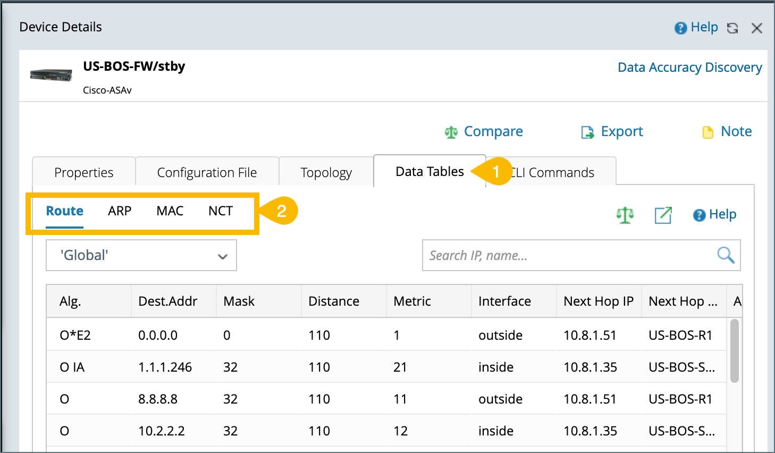This screenshot has height=453, width=775.
Task: Click the pop-out export icon above search
Action: click(x=663, y=215)
